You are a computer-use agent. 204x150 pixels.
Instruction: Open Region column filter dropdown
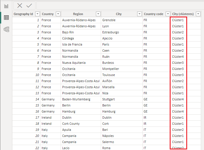98,14
